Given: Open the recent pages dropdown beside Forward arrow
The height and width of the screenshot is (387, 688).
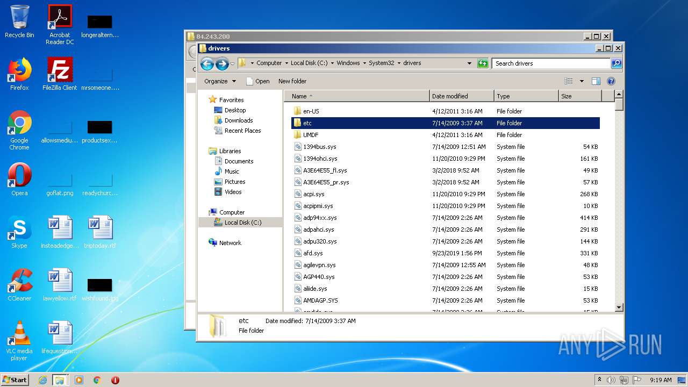Looking at the screenshot, I should 232,64.
